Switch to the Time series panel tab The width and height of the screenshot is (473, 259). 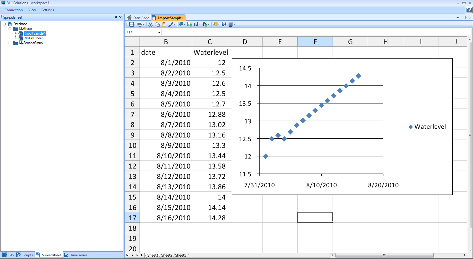[76, 255]
